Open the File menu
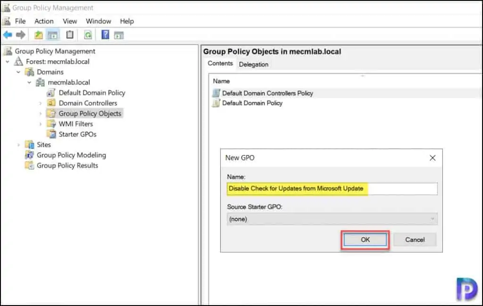 (x=20, y=21)
